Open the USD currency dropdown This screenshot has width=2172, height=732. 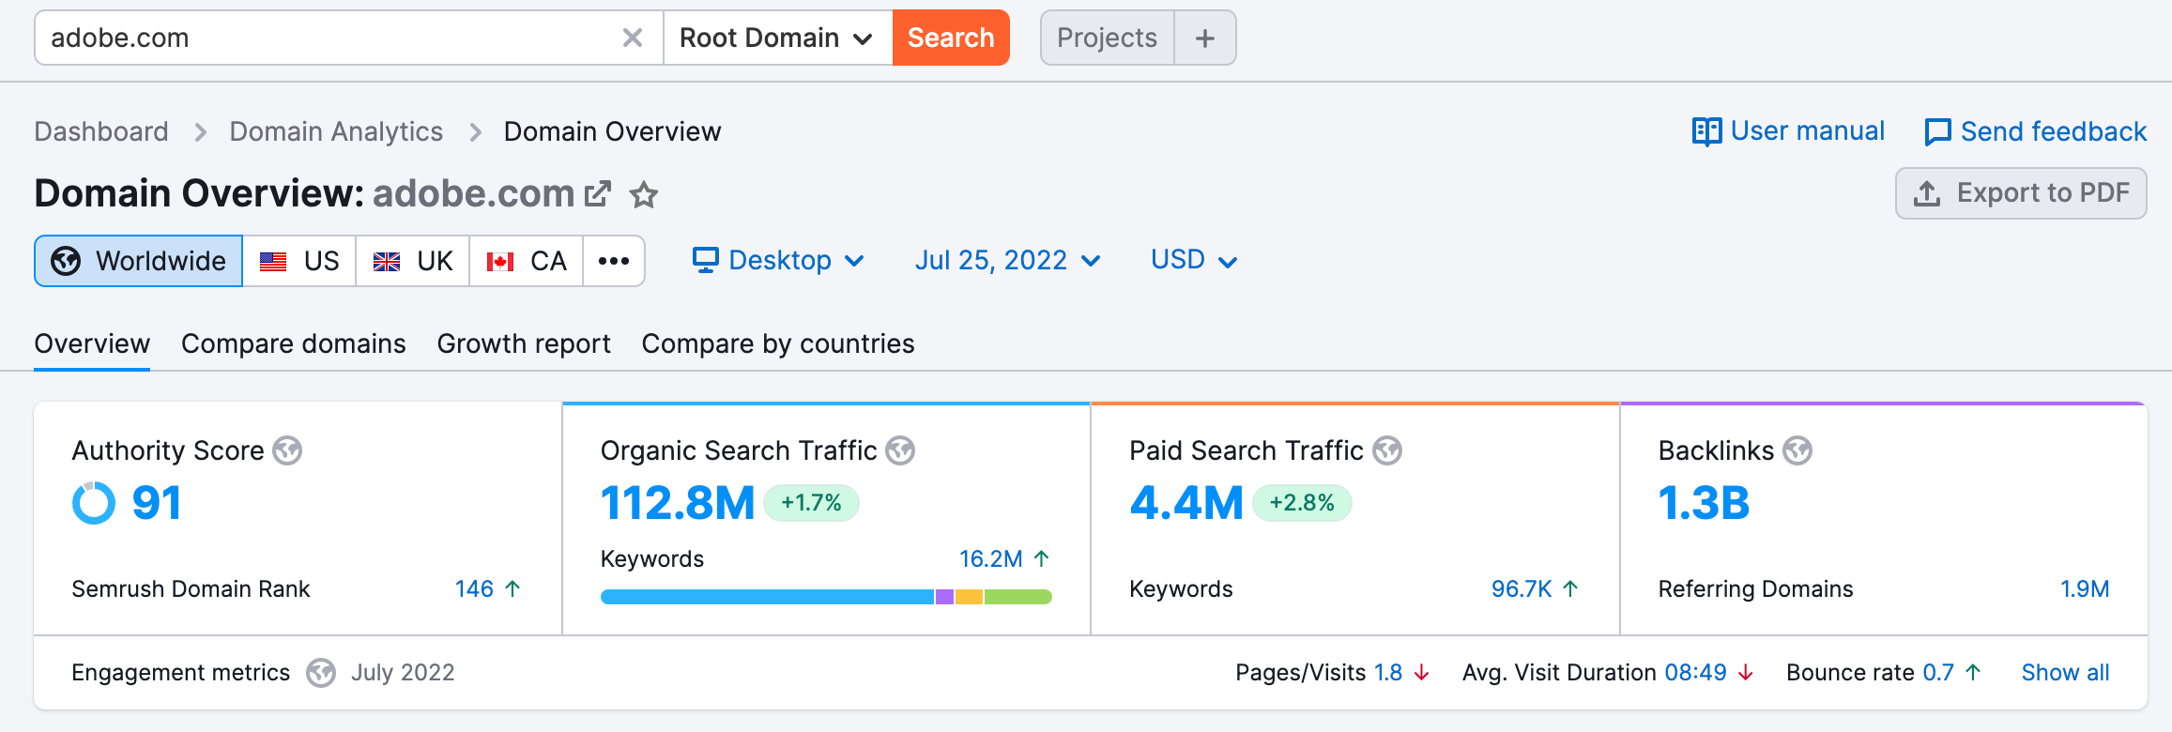(1194, 260)
